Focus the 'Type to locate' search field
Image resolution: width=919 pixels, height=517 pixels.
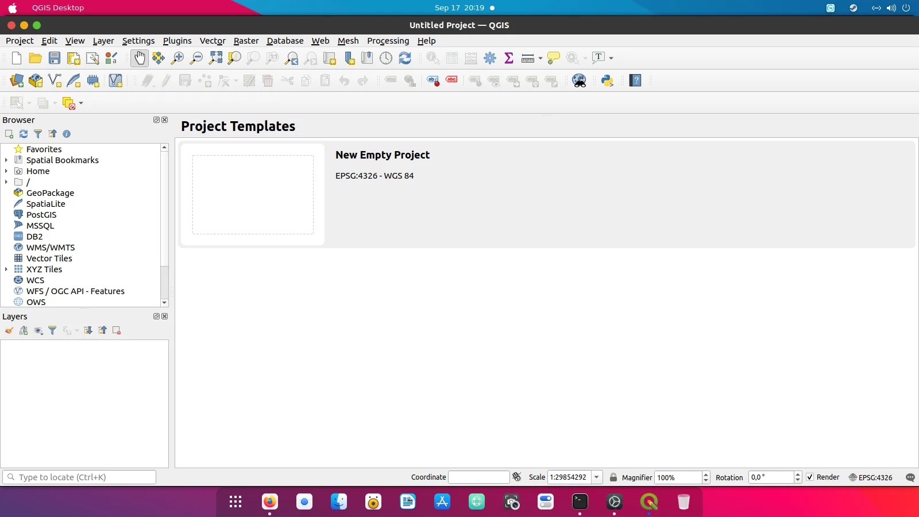point(79,477)
